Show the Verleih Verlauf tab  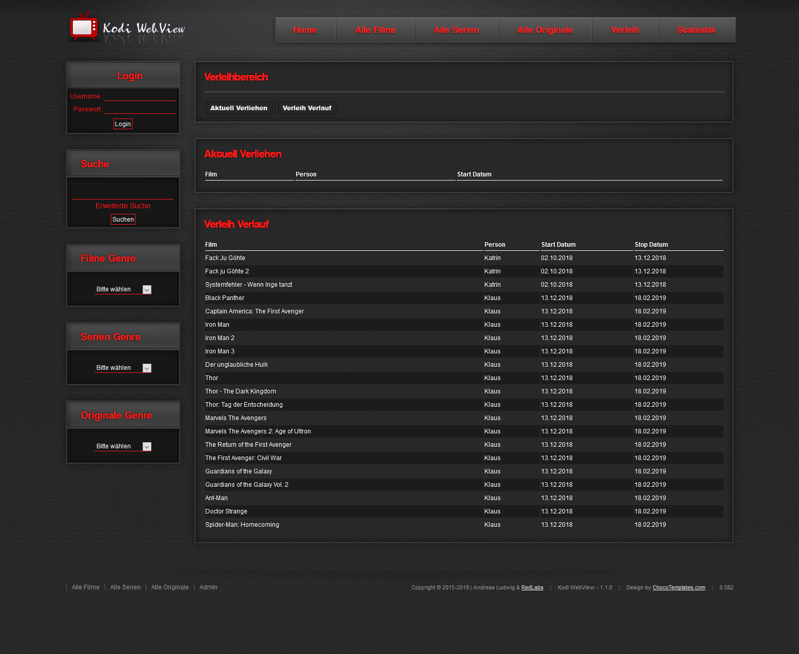[307, 108]
